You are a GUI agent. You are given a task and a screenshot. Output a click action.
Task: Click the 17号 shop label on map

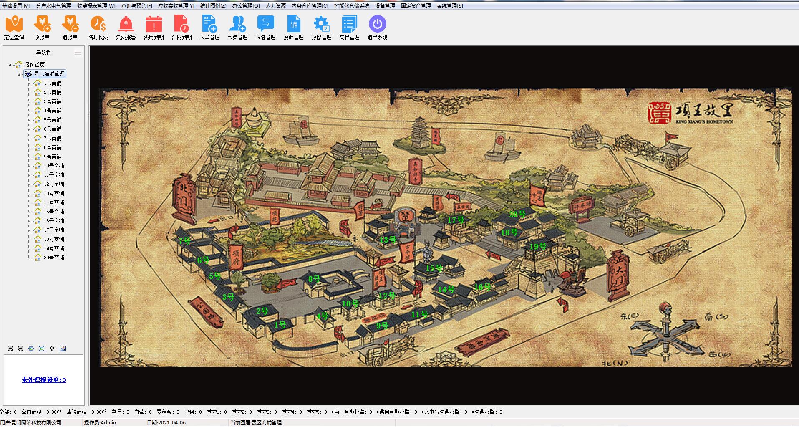(456, 220)
